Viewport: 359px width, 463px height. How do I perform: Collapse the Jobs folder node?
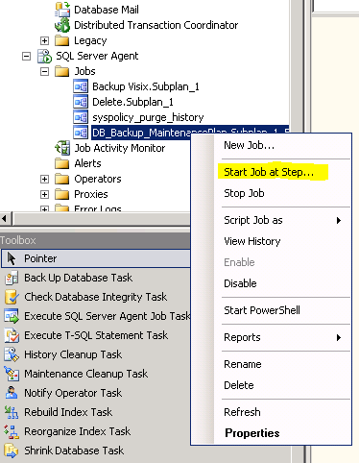coord(44,71)
